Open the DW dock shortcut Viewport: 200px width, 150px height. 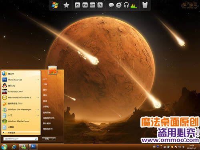coord(92,5)
